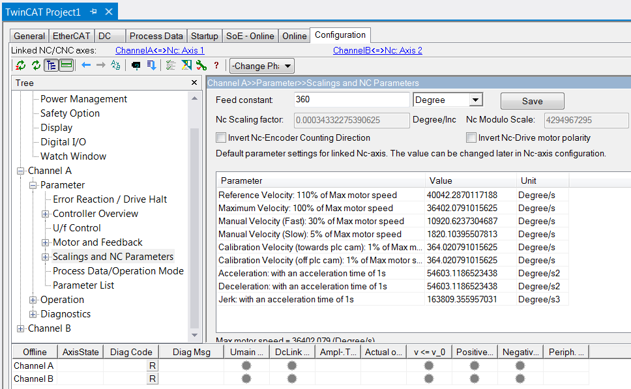The image size is (631, 389).
Task: Click tree scrollbar up arrow
Action: pos(194,98)
